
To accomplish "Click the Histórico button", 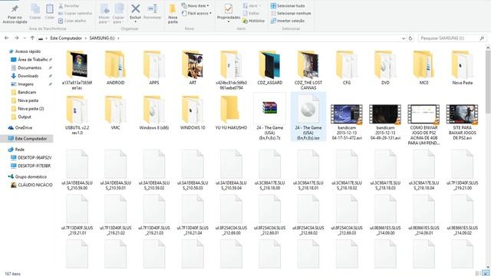I will 254,21.
